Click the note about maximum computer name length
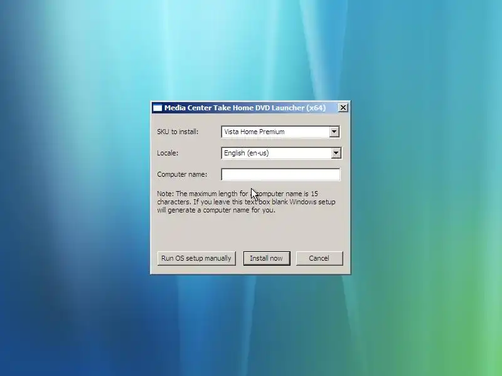Image resolution: width=502 pixels, height=376 pixels. click(x=246, y=202)
